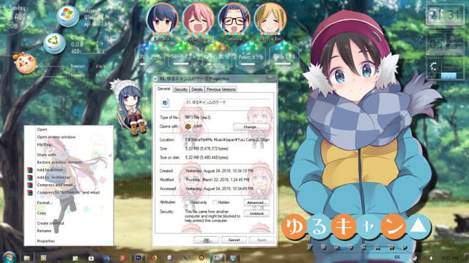Click the cat mascot desktop gadget

[x=25, y=63]
